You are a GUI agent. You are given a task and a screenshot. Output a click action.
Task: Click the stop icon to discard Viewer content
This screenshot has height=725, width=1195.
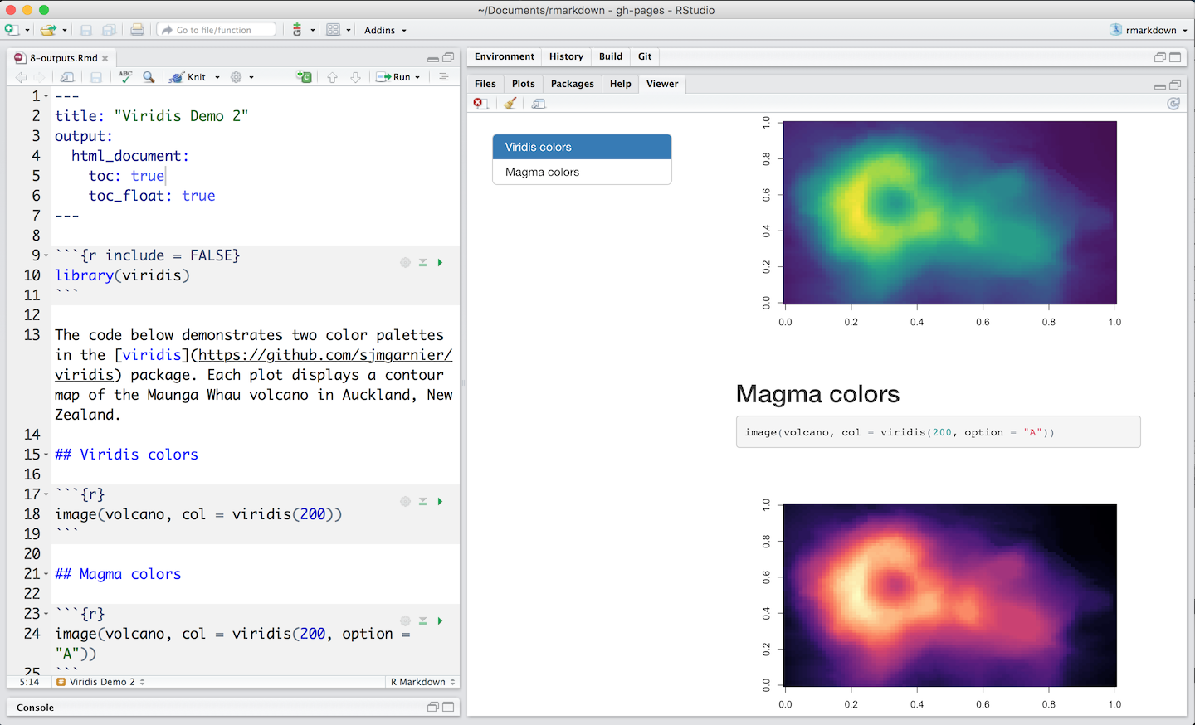tap(480, 103)
